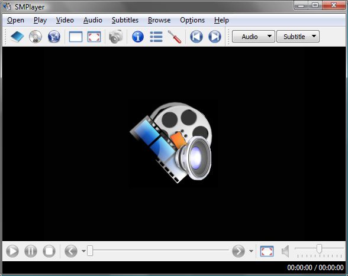Open a URL with the globe icon

pos(54,37)
